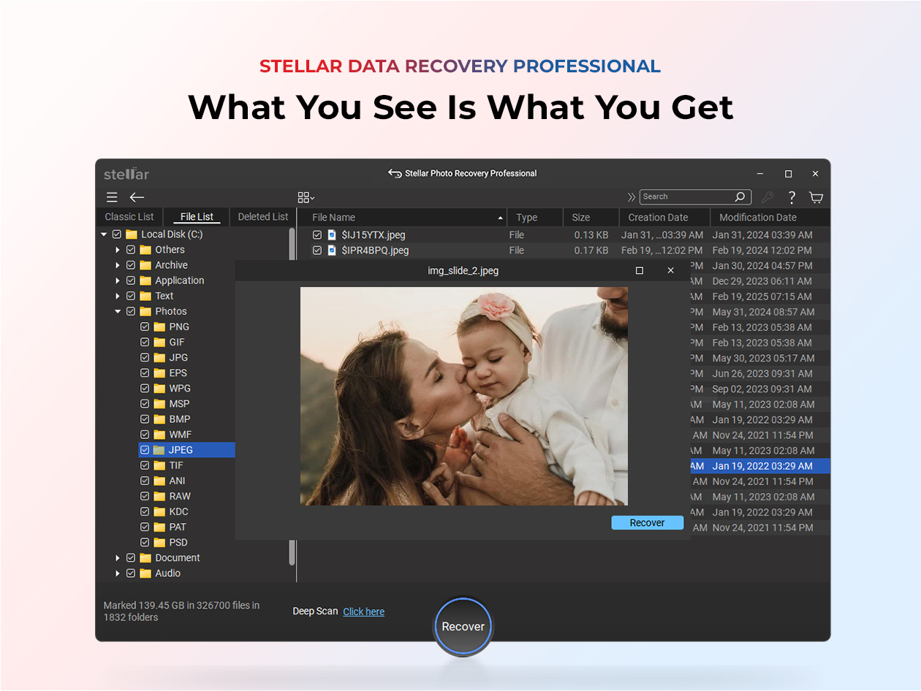The width and height of the screenshot is (921, 691).
Task: Switch to the Classic List tab
Action: click(129, 217)
